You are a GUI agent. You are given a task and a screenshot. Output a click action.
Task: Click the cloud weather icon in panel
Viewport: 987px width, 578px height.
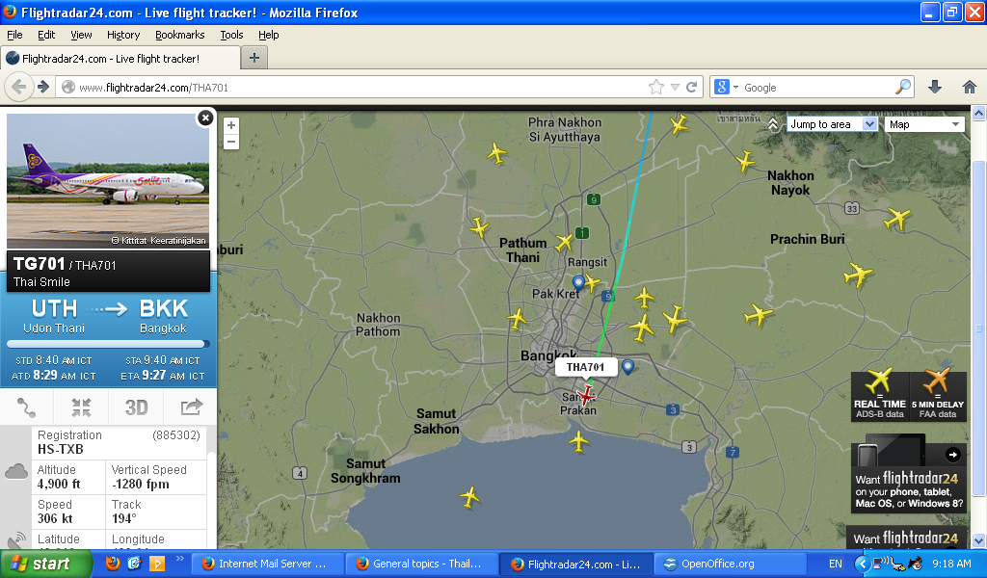coord(15,472)
